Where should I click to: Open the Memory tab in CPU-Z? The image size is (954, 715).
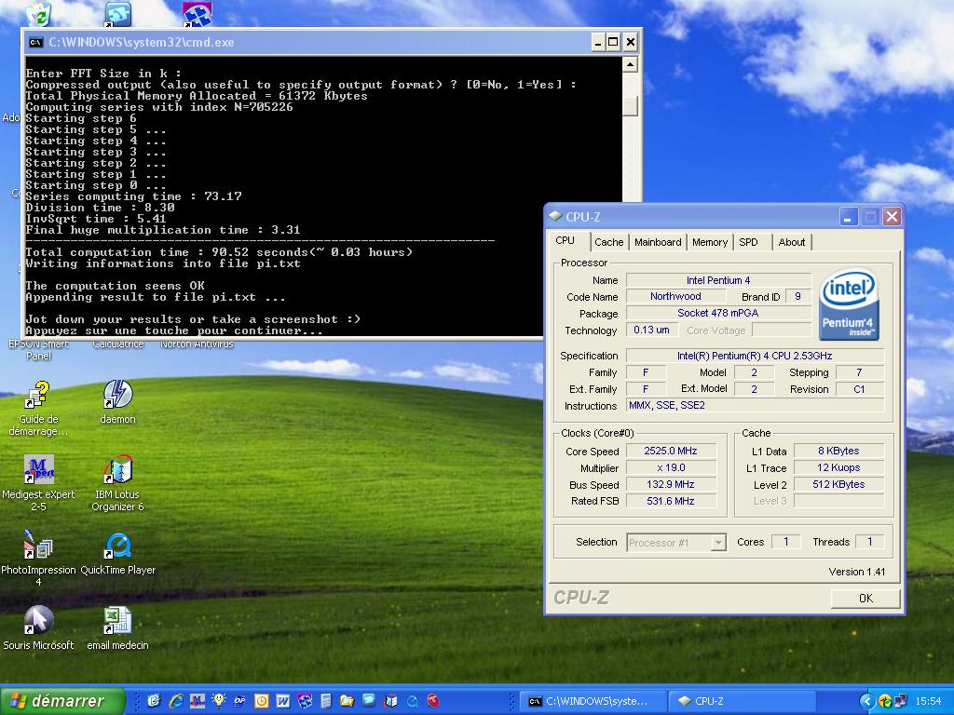click(x=709, y=242)
